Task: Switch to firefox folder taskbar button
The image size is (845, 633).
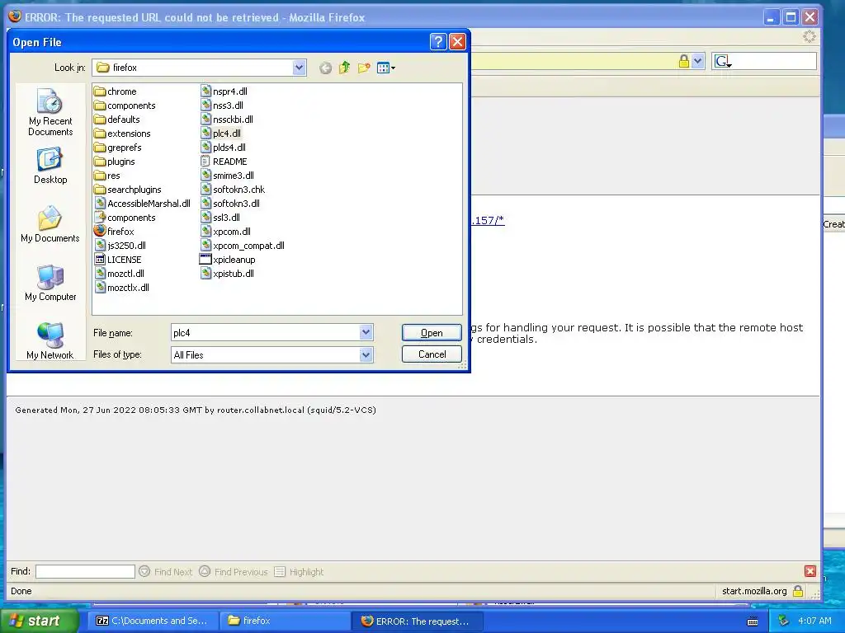Action: 286,621
